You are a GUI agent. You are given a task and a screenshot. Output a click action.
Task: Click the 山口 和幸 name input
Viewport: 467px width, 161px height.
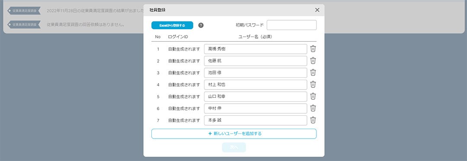click(256, 96)
